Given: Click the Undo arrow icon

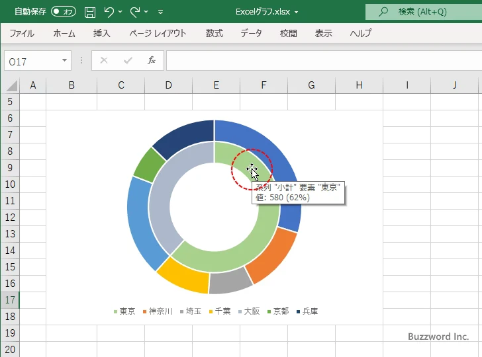Looking at the screenshot, I should [109, 12].
